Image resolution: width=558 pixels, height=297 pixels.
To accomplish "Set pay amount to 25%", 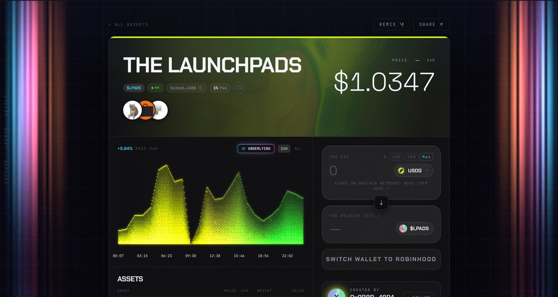I will [x=396, y=157].
